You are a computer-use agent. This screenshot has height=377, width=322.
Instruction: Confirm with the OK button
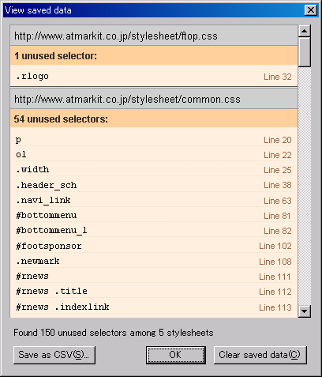coord(176,355)
